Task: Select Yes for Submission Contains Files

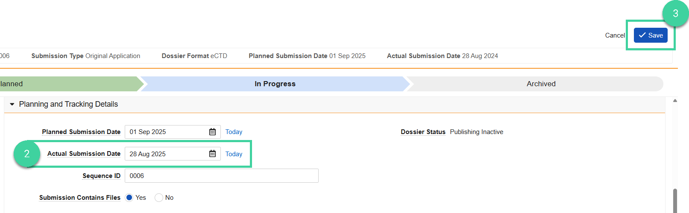Action: coord(129,198)
